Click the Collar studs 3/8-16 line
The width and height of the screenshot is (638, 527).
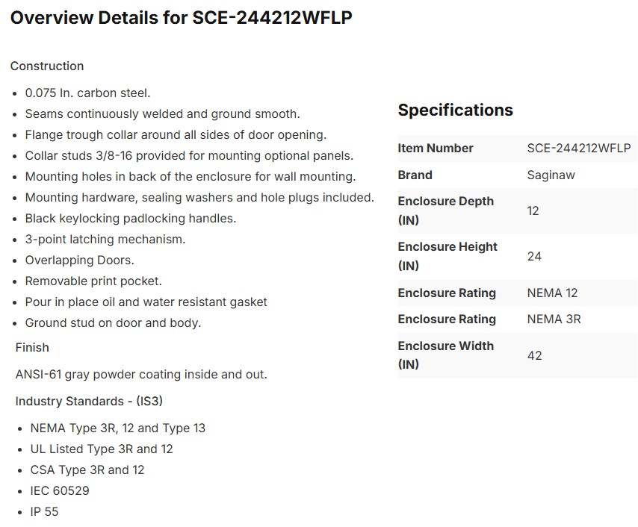pyautogui.click(x=189, y=155)
